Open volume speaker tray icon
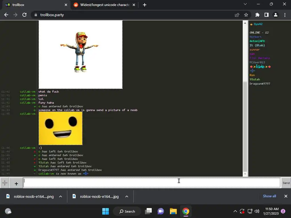Image resolution: width=291 pixels, height=218 pixels. click(x=257, y=211)
